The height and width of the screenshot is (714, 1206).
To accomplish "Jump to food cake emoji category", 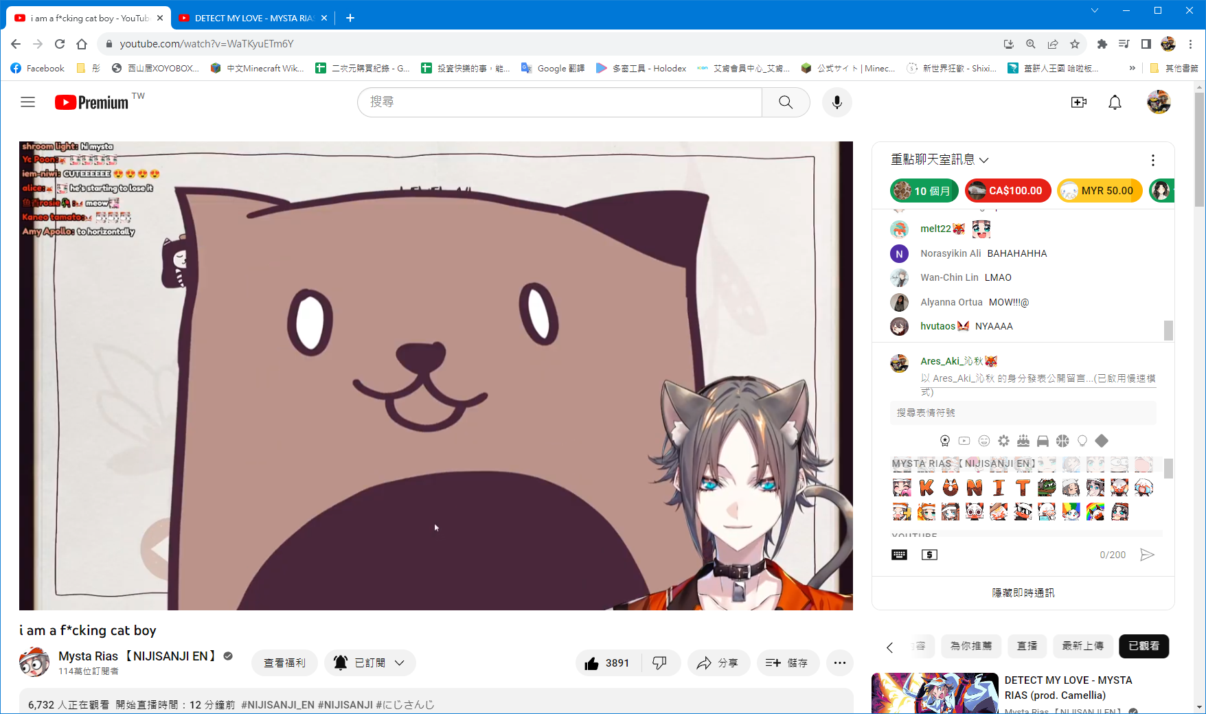I will coord(1023,441).
